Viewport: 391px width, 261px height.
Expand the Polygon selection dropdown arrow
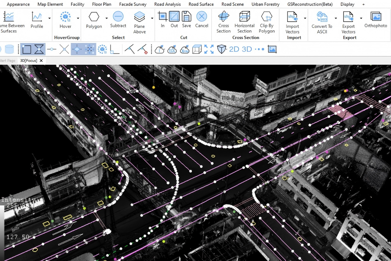click(x=106, y=18)
